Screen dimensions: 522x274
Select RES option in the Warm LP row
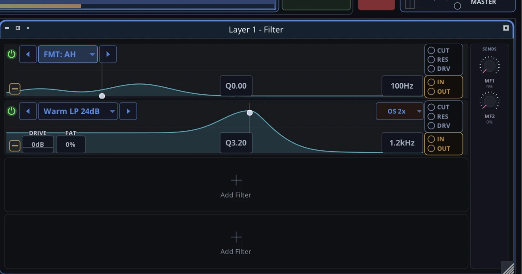click(438, 116)
